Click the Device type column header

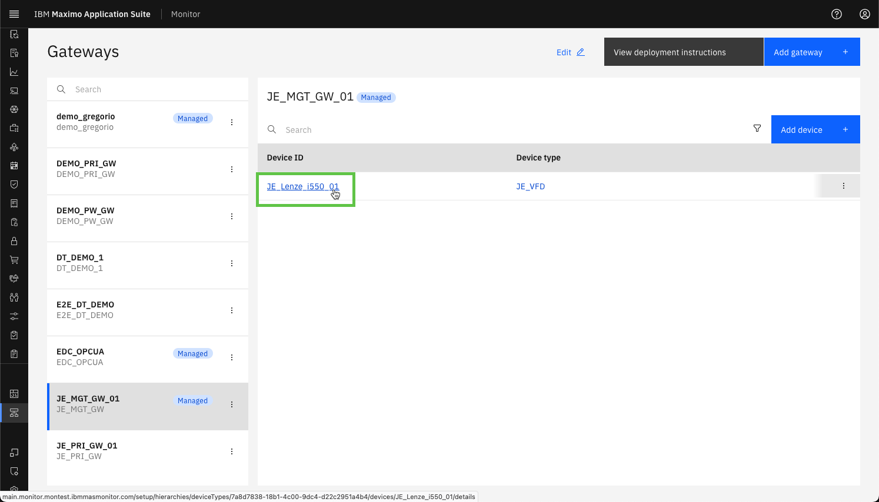coord(538,158)
